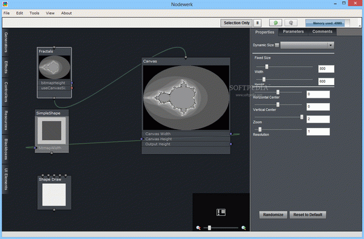
Task: Click the canvas zoom slider handle near the minimap
Action: click(209, 228)
